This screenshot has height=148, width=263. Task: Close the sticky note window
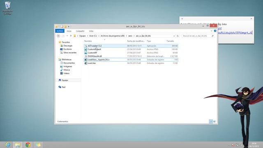point(251,18)
